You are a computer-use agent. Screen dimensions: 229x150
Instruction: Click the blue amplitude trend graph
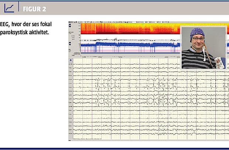[129, 46]
